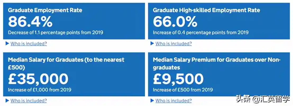This screenshot has width=293, height=106.
Task: Select the 86.4% figure
Action: 30,22
